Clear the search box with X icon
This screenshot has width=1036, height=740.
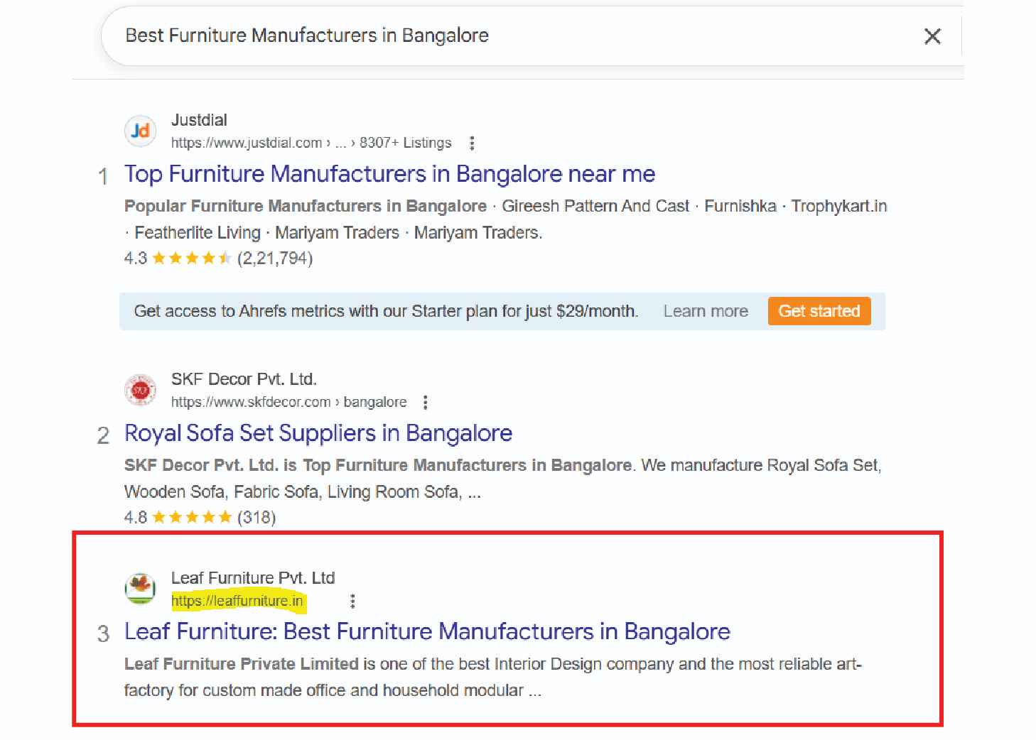click(932, 36)
